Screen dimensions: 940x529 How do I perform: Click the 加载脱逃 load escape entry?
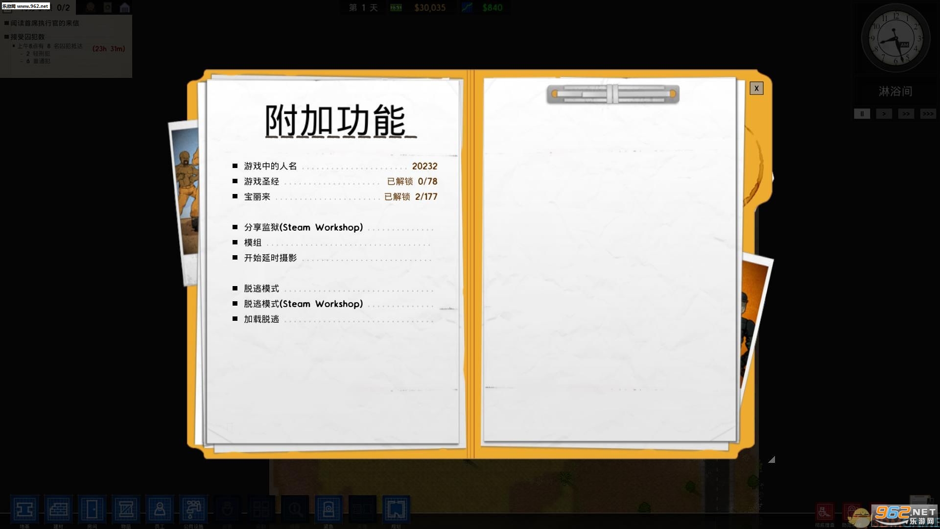coord(261,319)
